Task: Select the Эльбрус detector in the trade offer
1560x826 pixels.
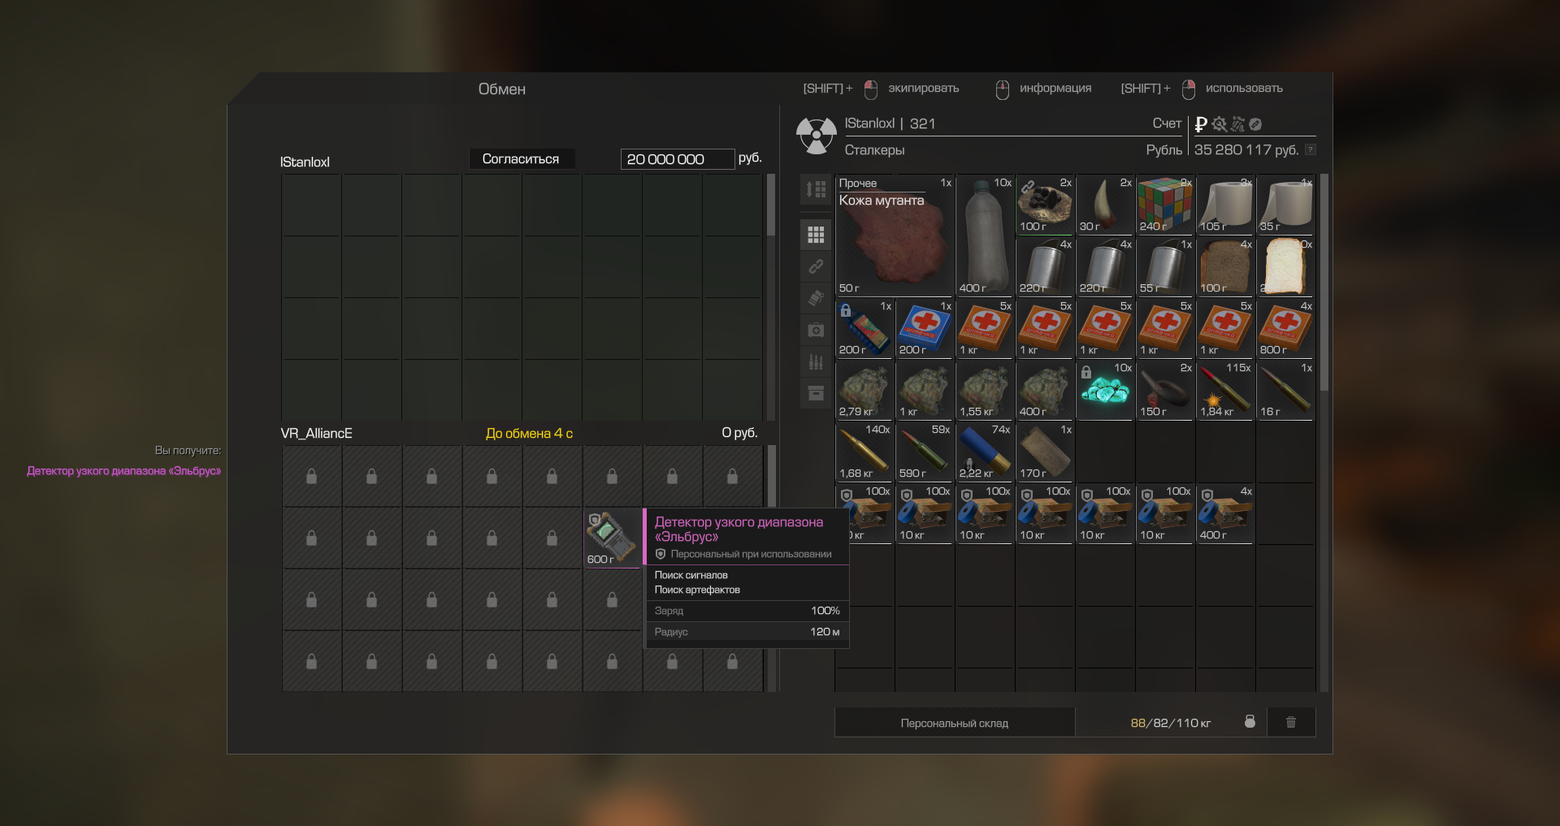Action: 613,538
